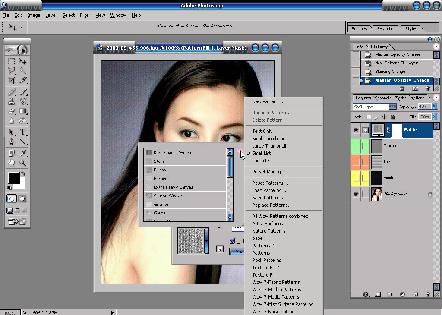Select the Pen tool
Image resolution: width=442 pixels, height=315 pixels.
(x=12, y=142)
